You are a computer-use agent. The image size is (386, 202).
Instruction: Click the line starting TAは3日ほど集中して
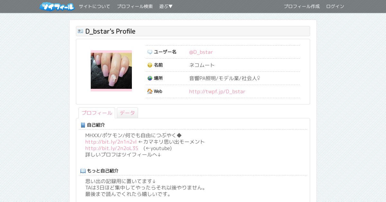[146, 188]
